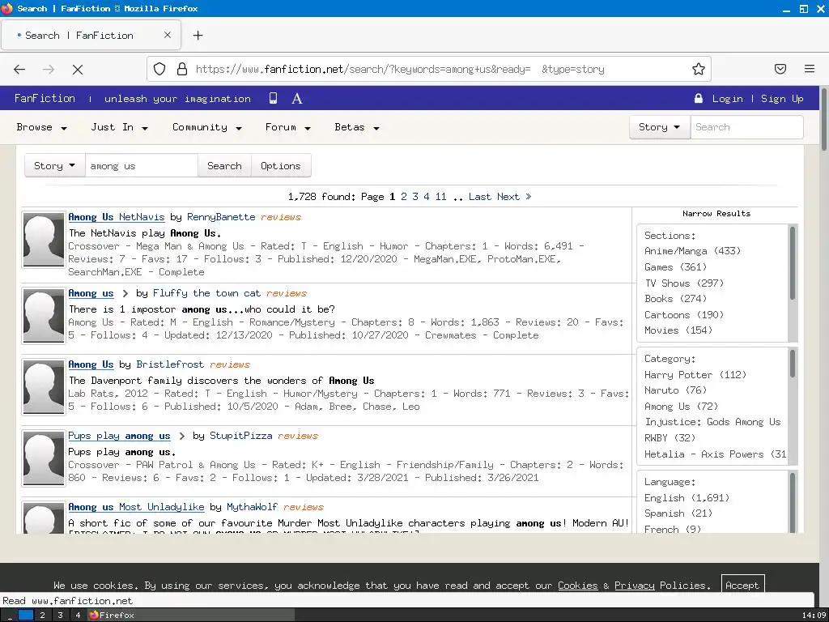Open the Privacy policy link
Viewport: 829px width, 622px height.
[x=635, y=586]
